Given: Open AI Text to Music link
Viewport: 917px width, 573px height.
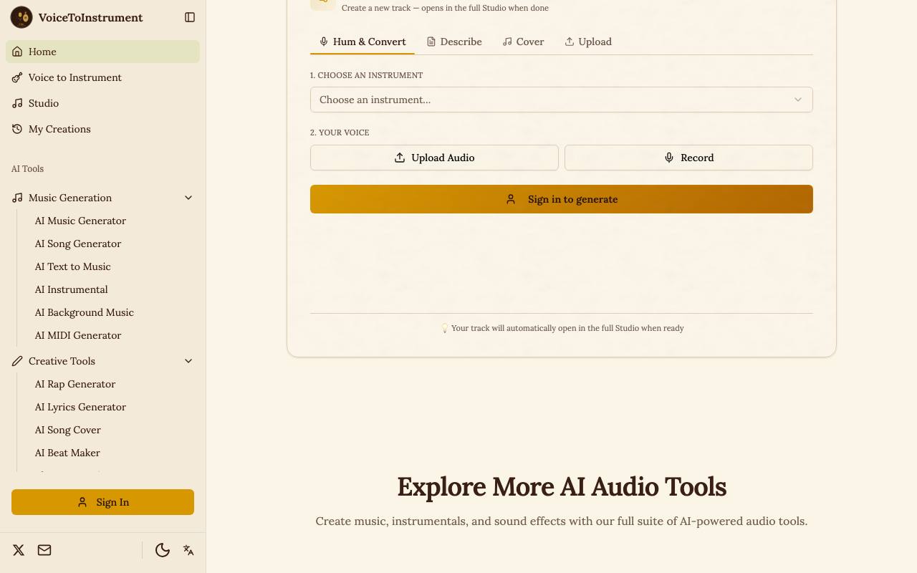Looking at the screenshot, I should tap(73, 266).
